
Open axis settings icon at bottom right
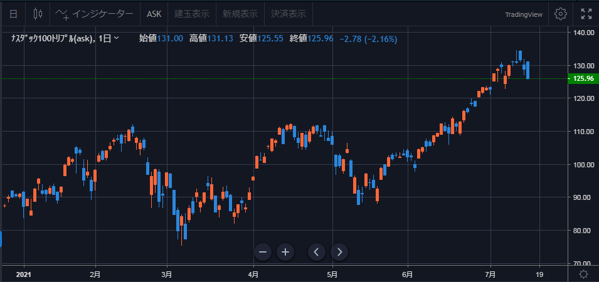pos(583,274)
